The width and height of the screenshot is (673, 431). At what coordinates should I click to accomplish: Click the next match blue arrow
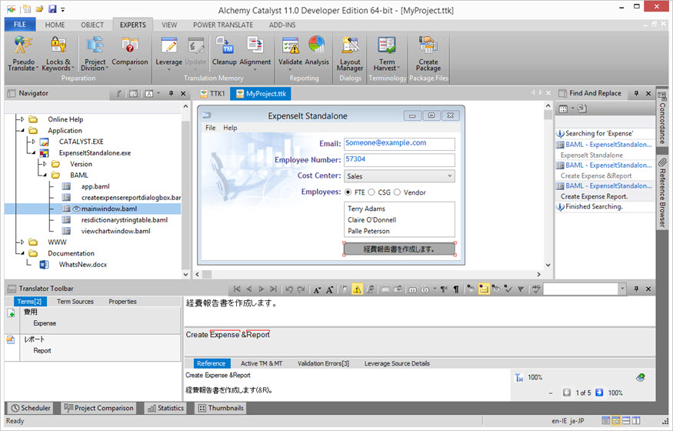pos(600,393)
